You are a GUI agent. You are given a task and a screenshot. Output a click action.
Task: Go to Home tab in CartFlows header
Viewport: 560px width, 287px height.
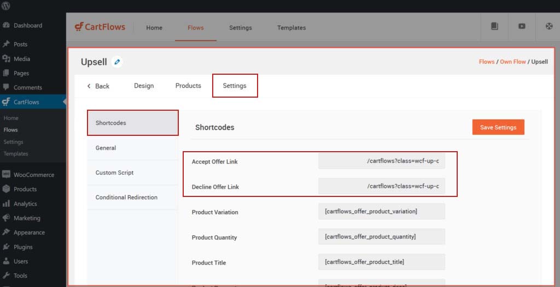point(154,28)
